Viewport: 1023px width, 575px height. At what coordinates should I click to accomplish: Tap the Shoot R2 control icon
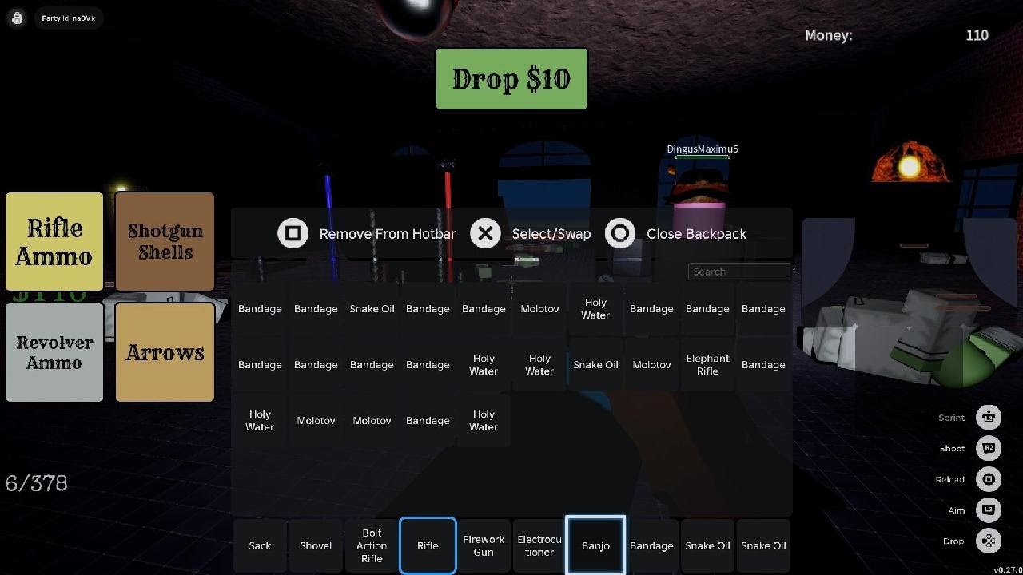point(989,448)
